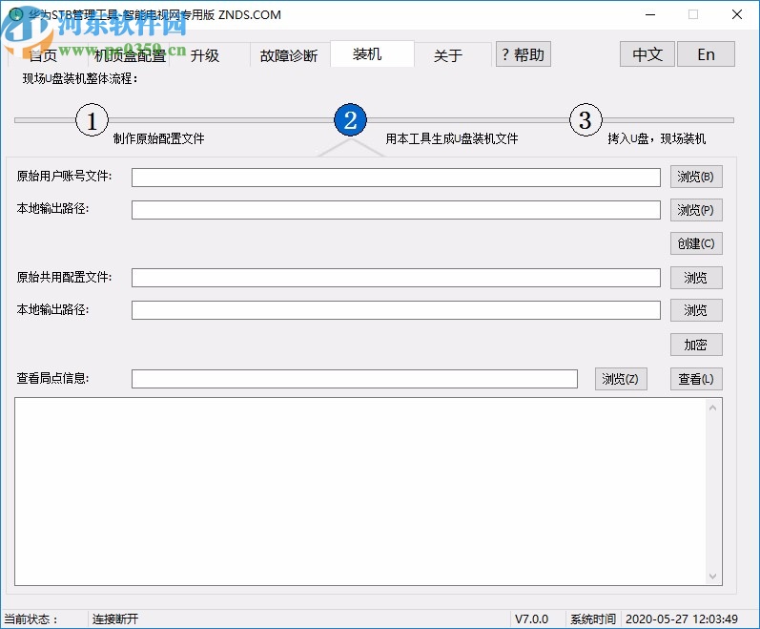Select the 故障诊断 tab

click(289, 55)
